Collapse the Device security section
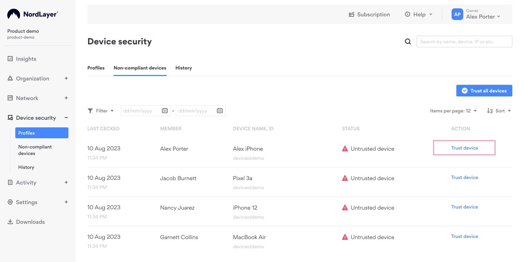This screenshot has width=524, height=262. [66, 118]
